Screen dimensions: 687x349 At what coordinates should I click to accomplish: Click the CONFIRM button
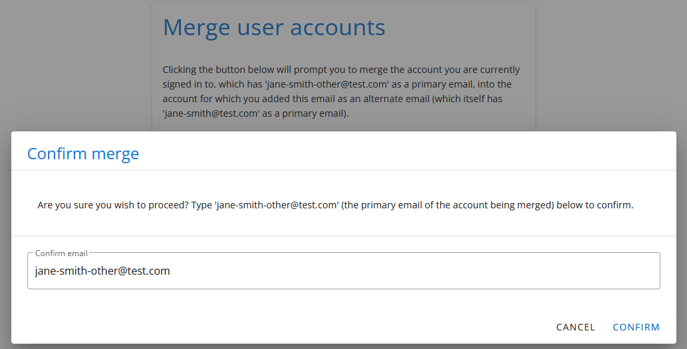tap(636, 327)
